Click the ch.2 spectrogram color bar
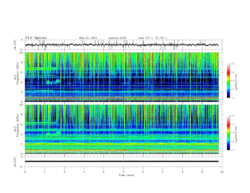This screenshot has width=250, height=193. coord(229,133)
